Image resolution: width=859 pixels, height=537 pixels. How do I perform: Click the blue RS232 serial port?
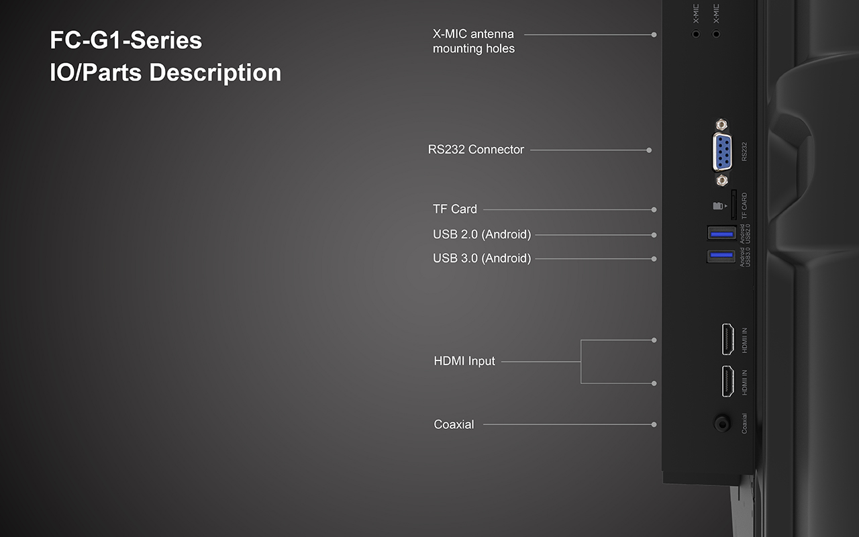pyautogui.click(x=722, y=152)
